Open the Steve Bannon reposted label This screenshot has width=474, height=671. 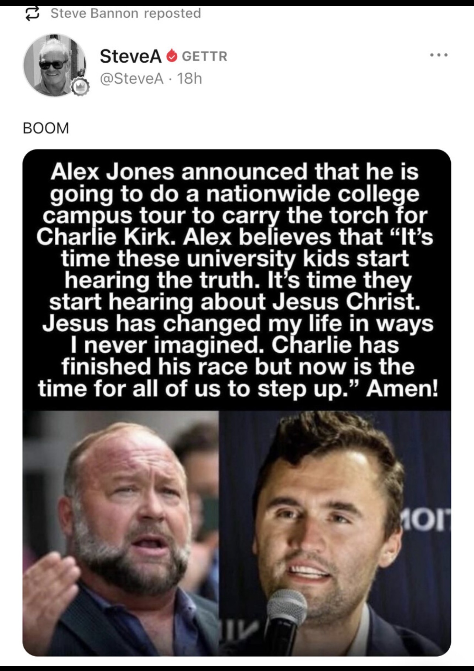pos(126,13)
